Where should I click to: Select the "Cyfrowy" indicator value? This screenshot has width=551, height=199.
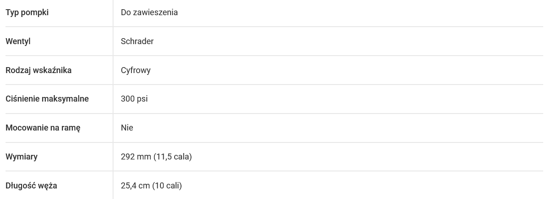click(136, 70)
